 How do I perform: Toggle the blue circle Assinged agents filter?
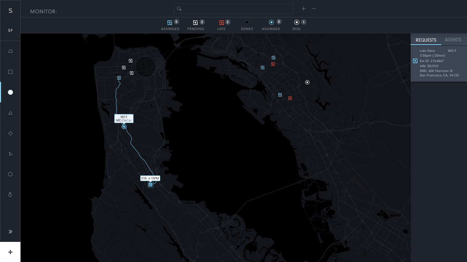tap(272, 25)
